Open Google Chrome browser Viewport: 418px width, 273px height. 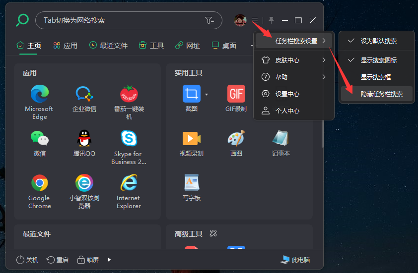(x=39, y=183)
